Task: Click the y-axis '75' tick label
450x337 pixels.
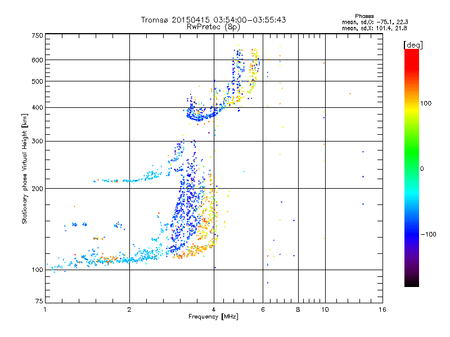Action: point(39,301)
